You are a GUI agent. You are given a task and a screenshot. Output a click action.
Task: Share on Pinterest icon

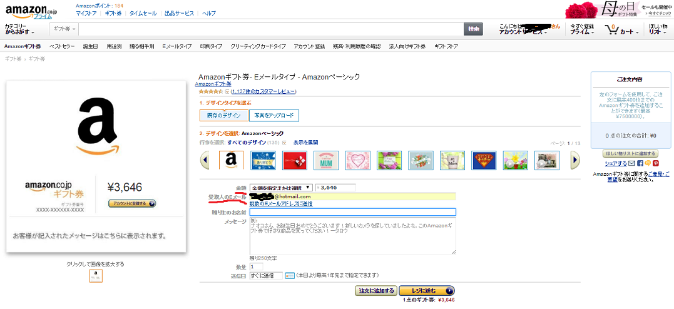click(655, 163)
